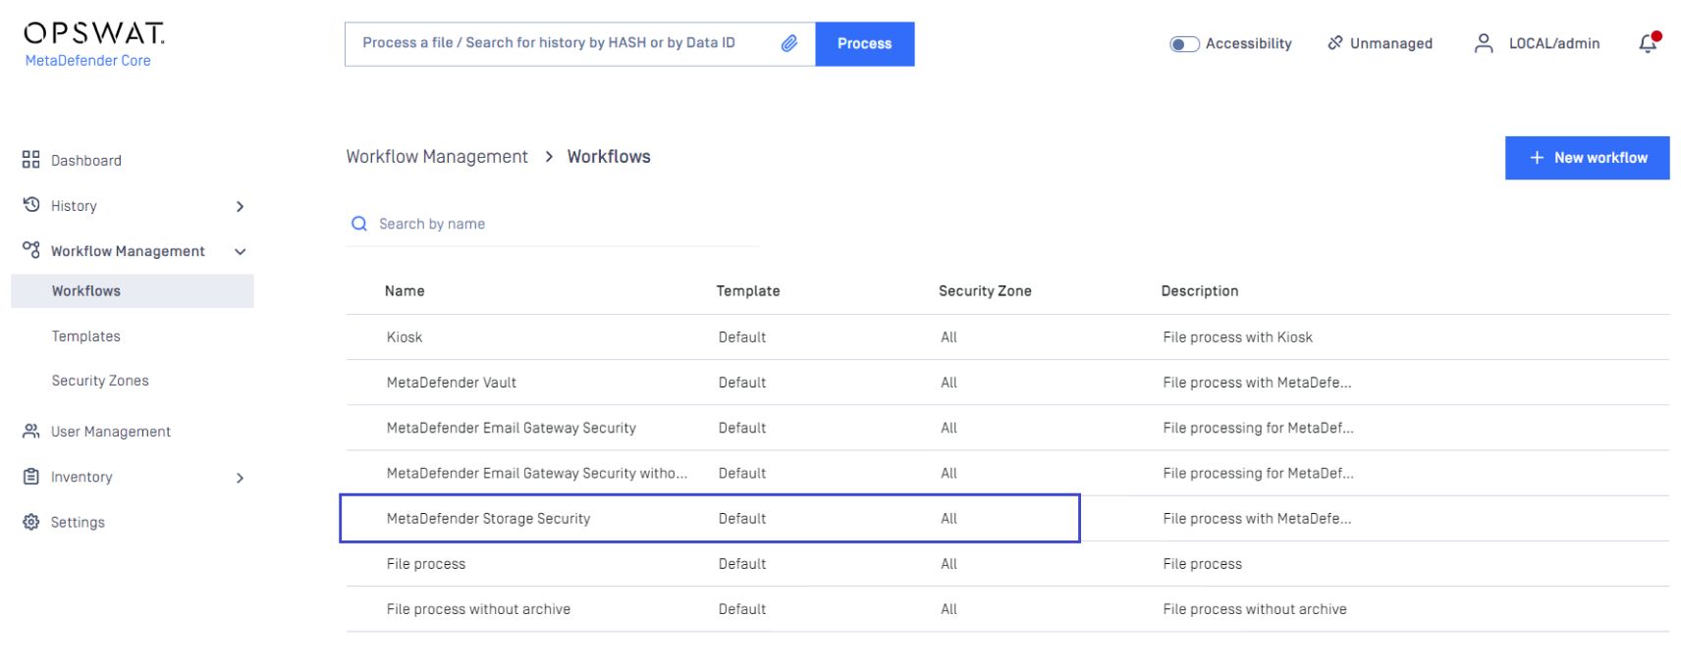
Task: Click the Workflow Management breadcrumb link
Action: coord(437,157)
